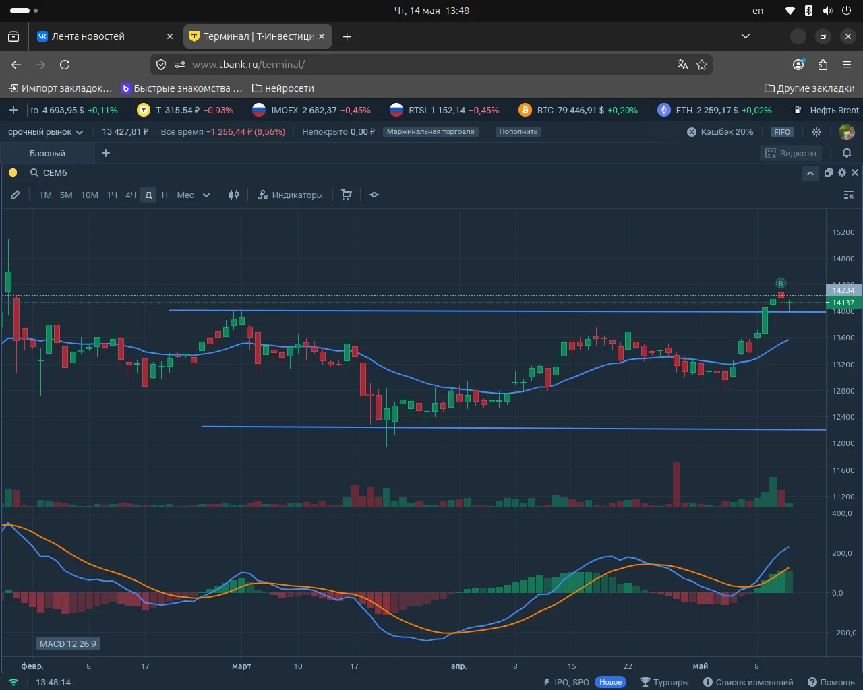Image resolution: width=863 pixels, height=690 pixels.
Task: Select the 5М timeframe
Action: click(x=66, y=195)
